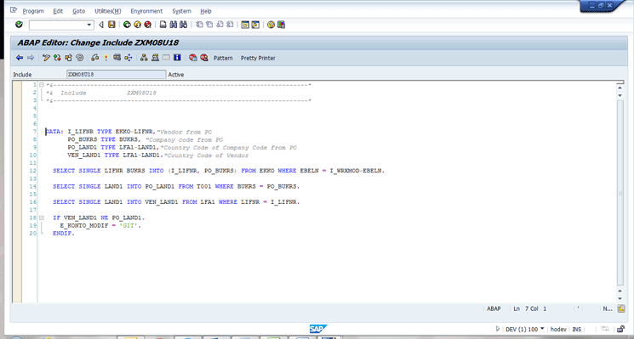Image resolution: width=634 pixels, height=339 pixels.
Task: Open the DEV (1) 100 system dropdown
Action: [542, 329]
